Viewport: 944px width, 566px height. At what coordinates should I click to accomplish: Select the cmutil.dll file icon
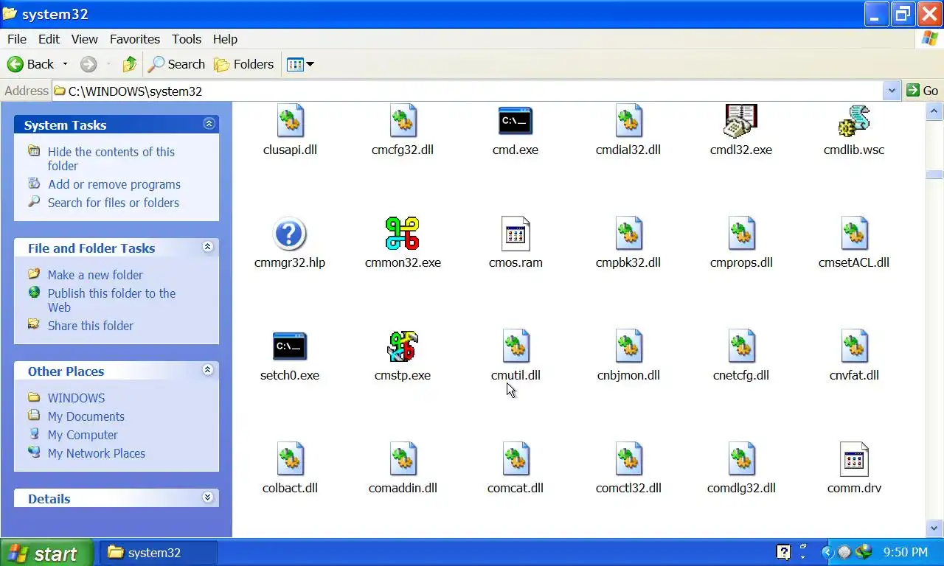(x=516, y=346)
